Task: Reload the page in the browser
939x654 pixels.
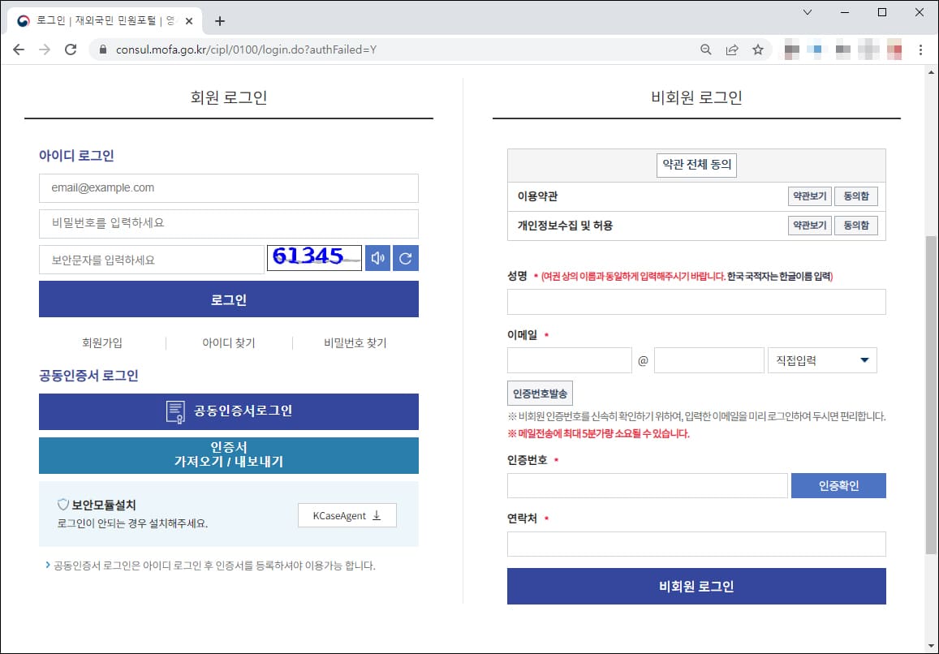Action: 71,49
